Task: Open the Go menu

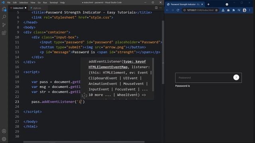Action: pos(39,3)
